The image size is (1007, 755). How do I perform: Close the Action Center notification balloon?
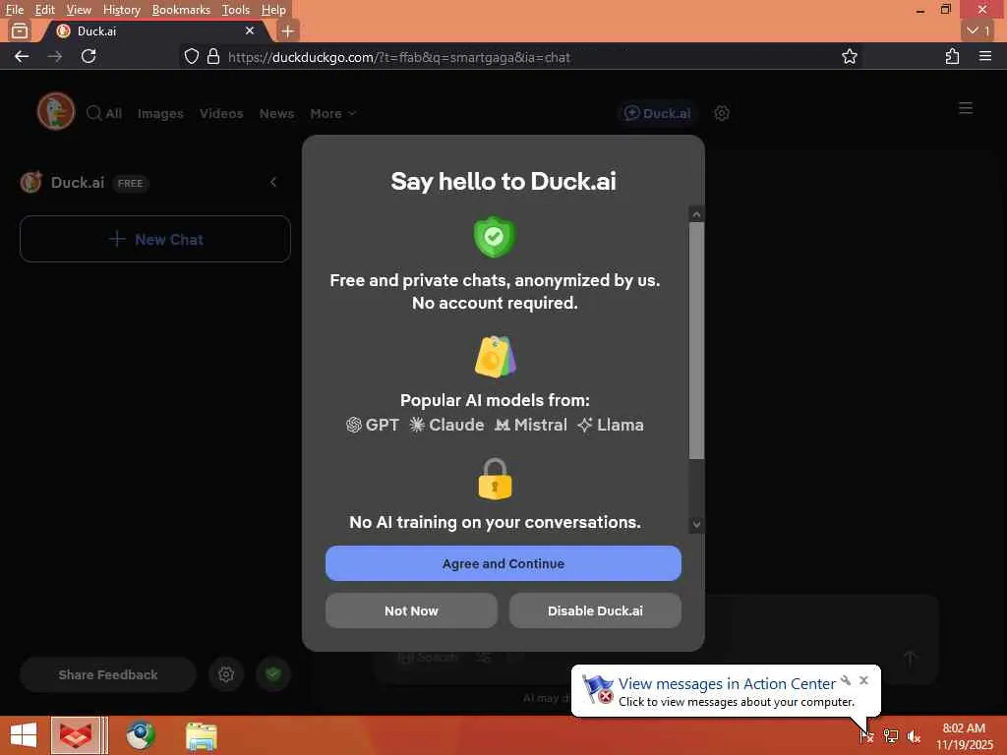pyautogui.click(x=863, y=680)
